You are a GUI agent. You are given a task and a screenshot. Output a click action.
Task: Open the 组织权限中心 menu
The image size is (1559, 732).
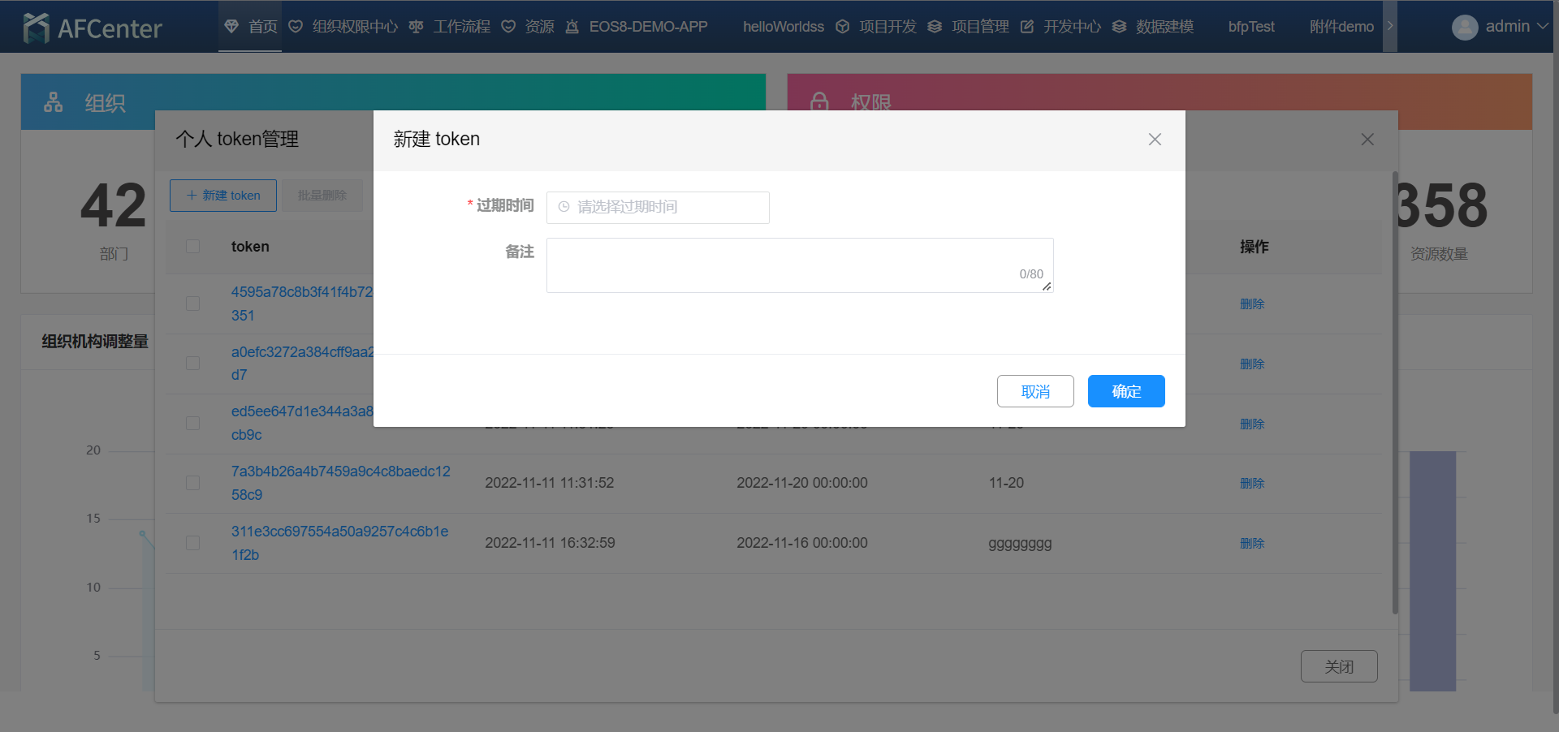point(354,27)
